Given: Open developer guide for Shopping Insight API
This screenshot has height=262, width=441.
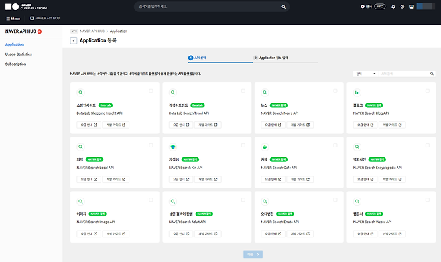Looking at the screenshot, I should tap(116, 125).
